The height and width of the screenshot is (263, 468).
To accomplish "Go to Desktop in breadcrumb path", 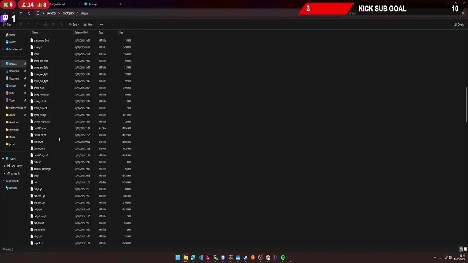I will pyautogui.click(x=51, y=13).
